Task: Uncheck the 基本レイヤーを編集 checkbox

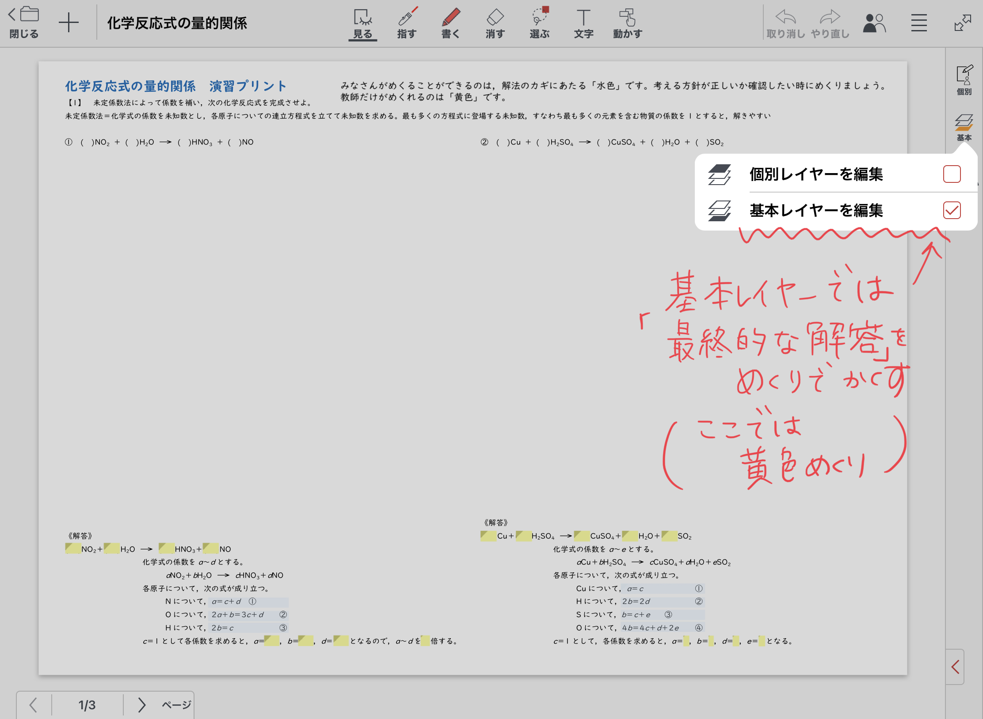Action: pyautogui.click(x=952, y=210)
